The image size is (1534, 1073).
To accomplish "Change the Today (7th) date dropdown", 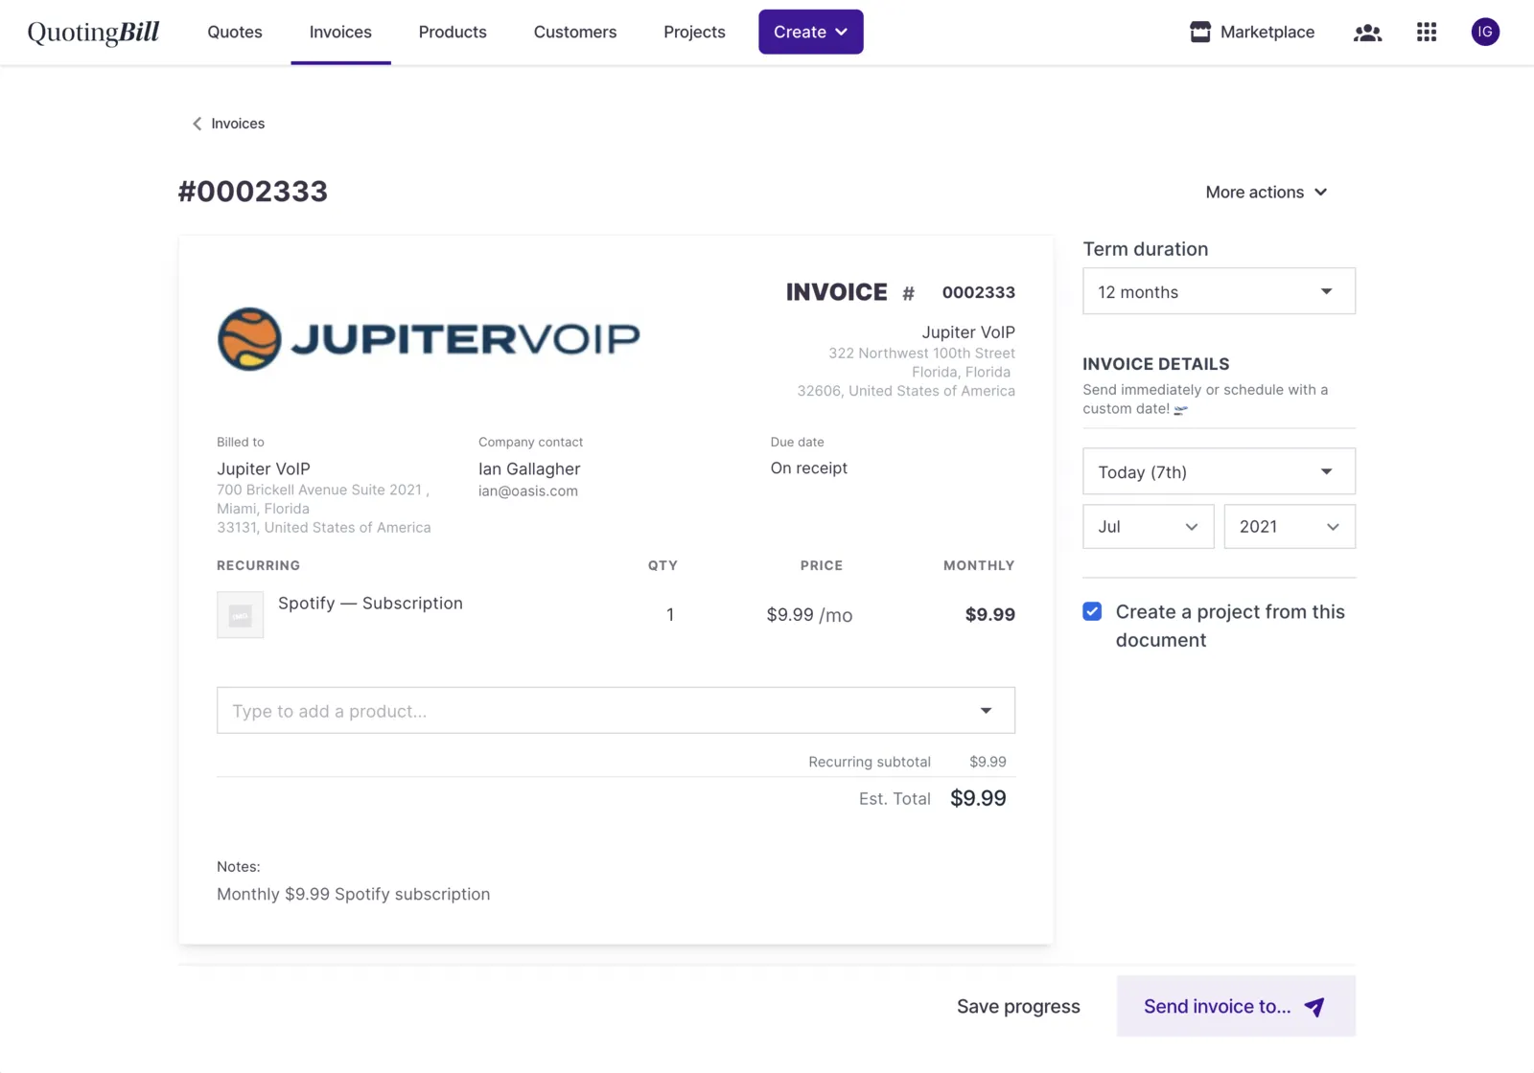I will [1219, 471].
